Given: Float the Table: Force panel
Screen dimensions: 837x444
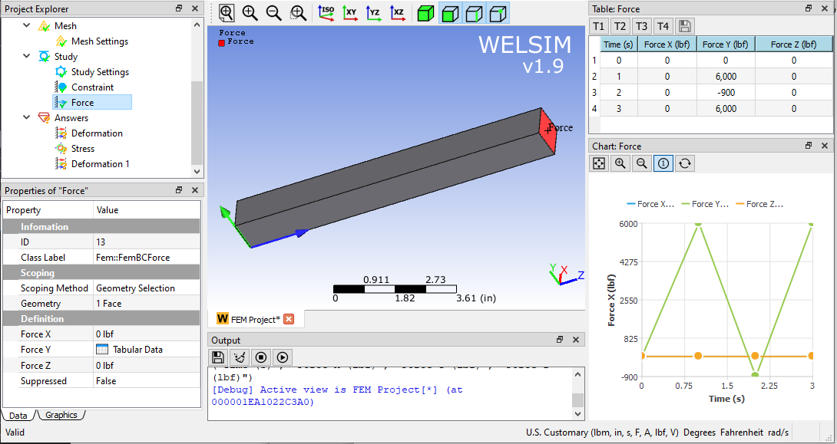Looking at the screenshot, I should [x=809, y=8].
